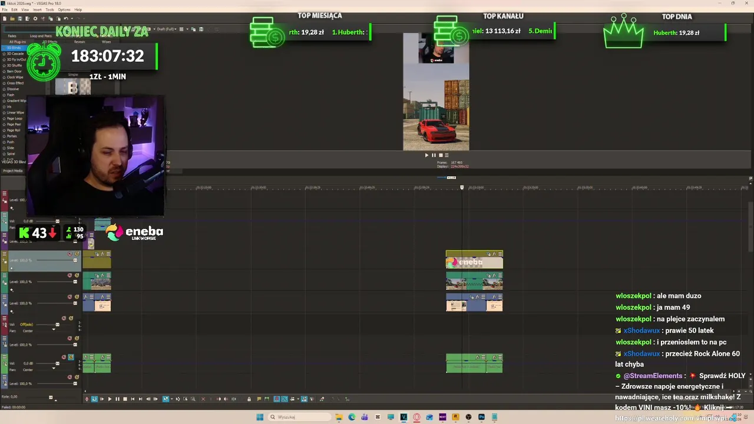The width and height of the screenshot is (754, 424).
Task: Solo the highlighted track 7
Action: (x=77, y=254)
